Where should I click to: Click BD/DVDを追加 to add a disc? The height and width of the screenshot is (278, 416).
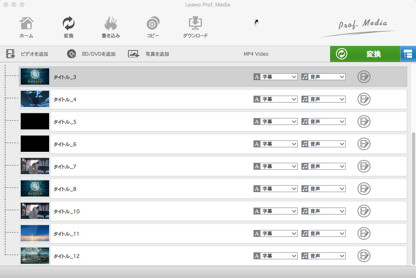pyautogui.click(x=91, y=54)
